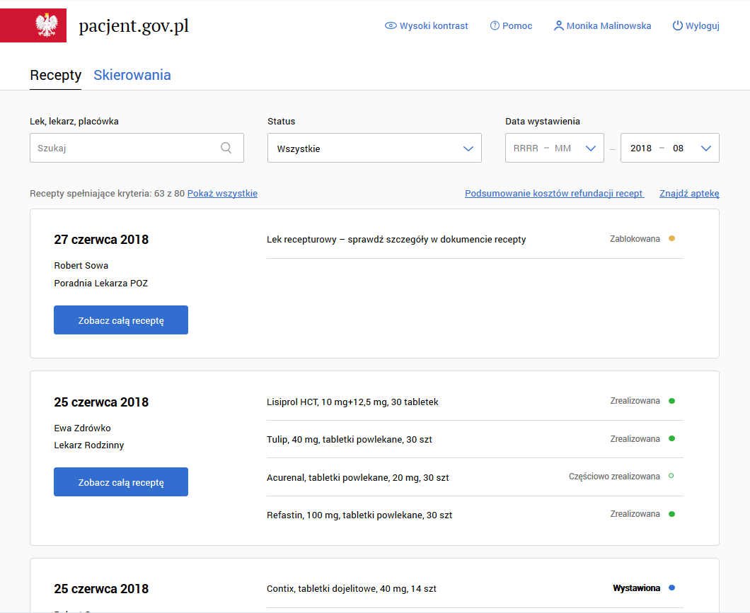Click the Polish eagle emblem logo
The height and width of the screenshot is (613, 750).
[x=46, y=25]
